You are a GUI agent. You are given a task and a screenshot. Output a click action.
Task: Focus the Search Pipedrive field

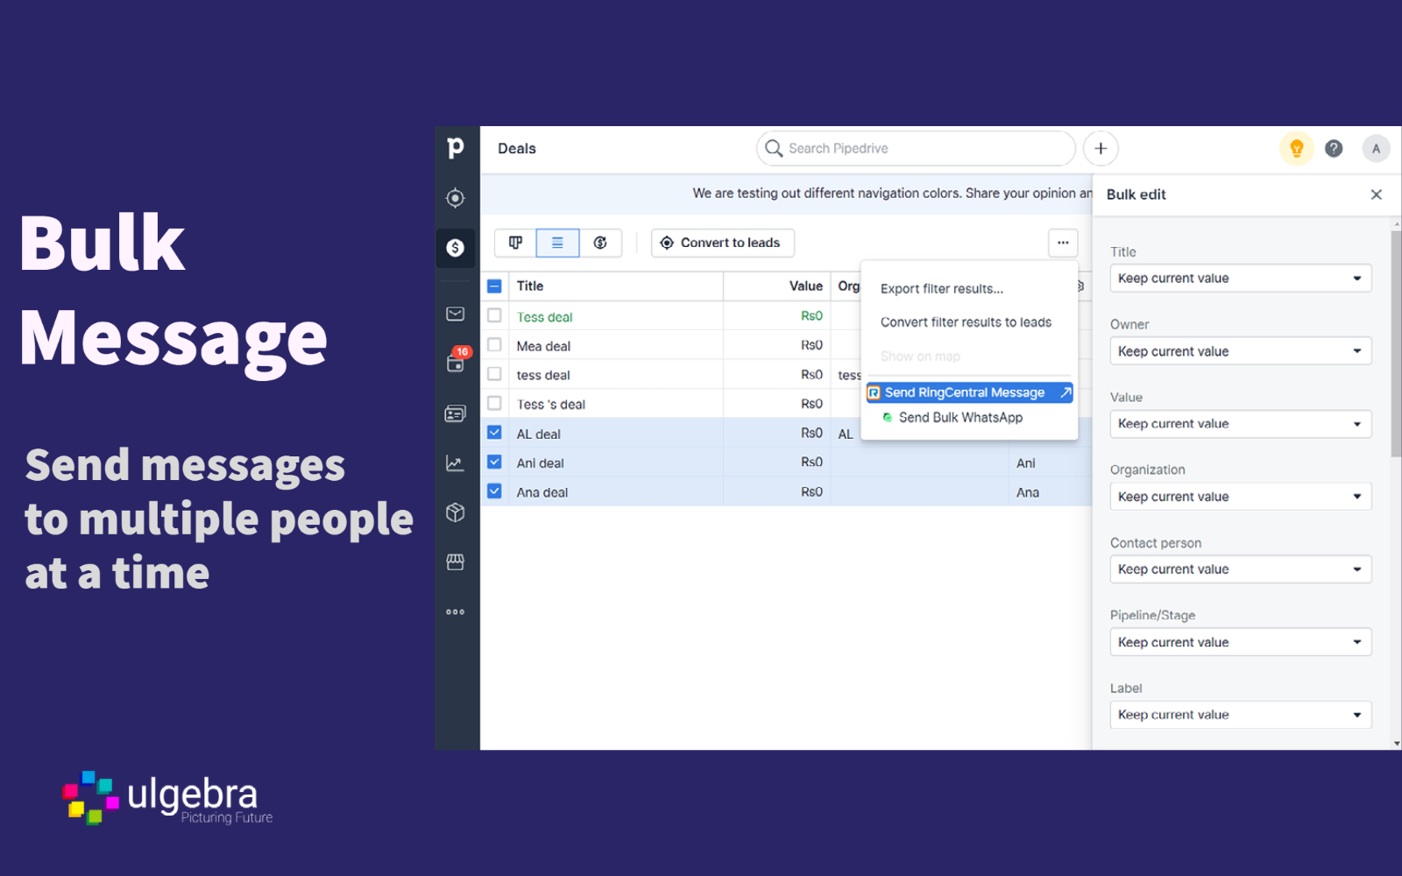(916, 149)
